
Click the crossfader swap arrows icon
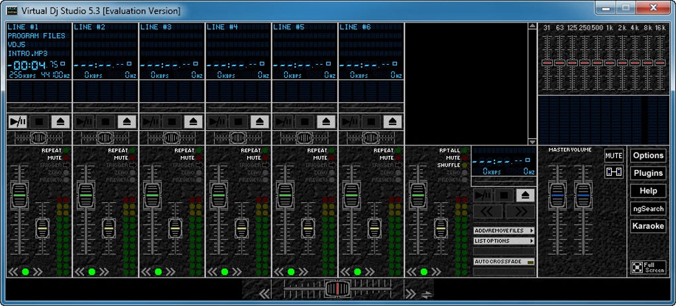(x=426, y=294)
